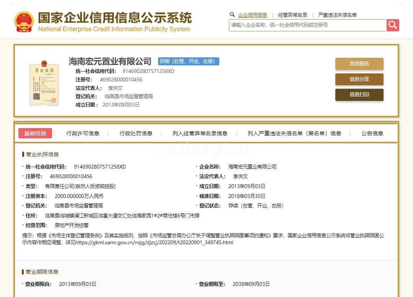Click the 信息打印 button
Viewport: 413px width, 297px height.
[359, 94]
